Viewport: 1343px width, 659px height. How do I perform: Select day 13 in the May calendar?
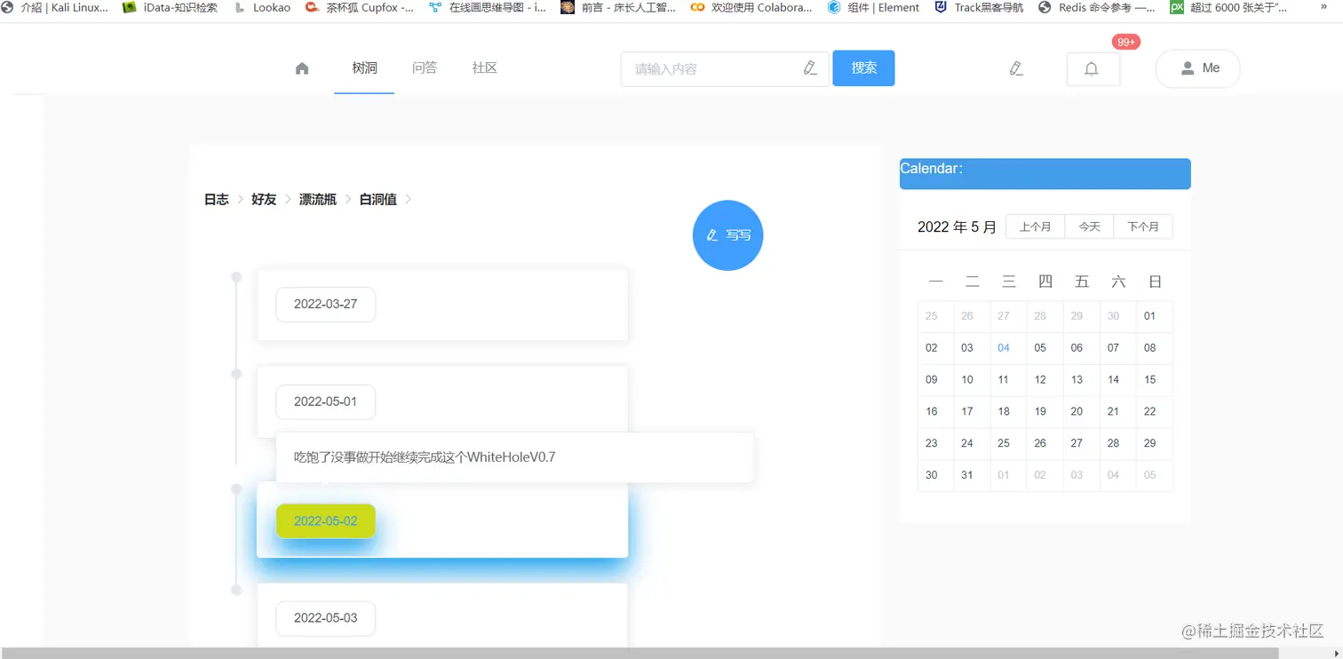[x=1077, y=379]
